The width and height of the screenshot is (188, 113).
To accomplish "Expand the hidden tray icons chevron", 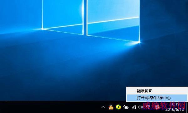I will [x=103, y=107].
